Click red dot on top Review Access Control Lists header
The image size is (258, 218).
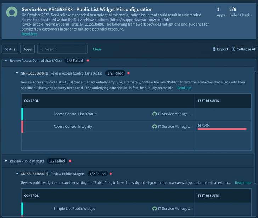88,61
